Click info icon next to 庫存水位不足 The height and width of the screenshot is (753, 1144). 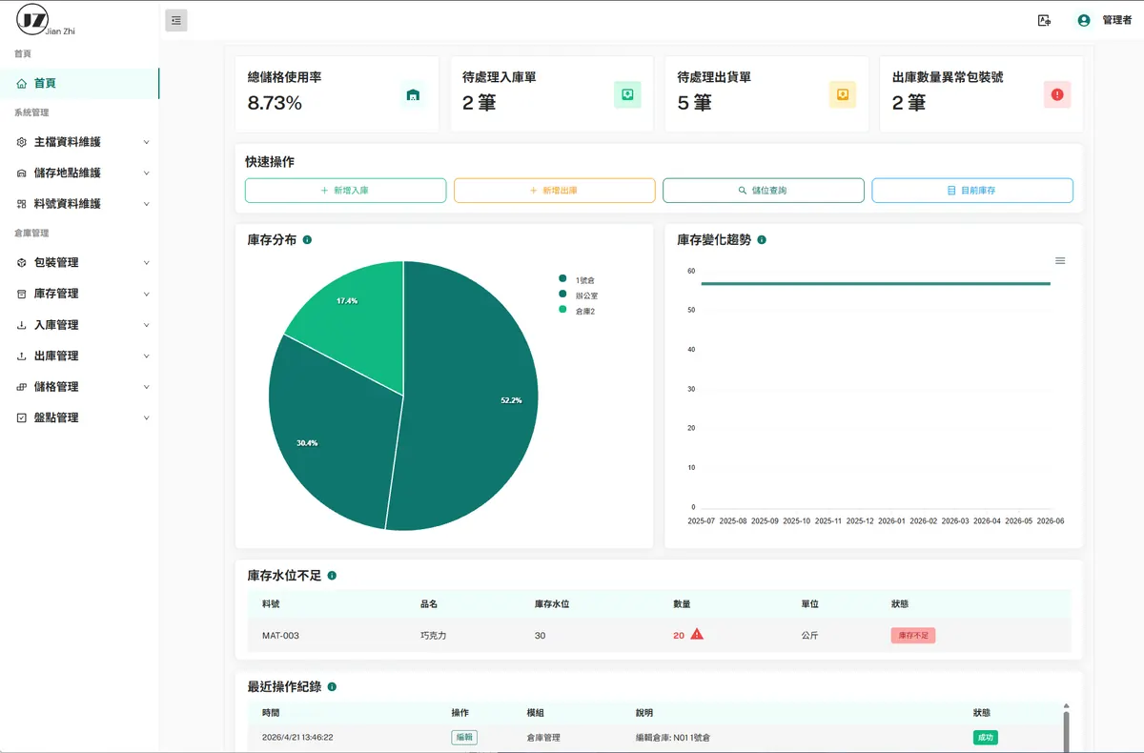pos(332,576)
